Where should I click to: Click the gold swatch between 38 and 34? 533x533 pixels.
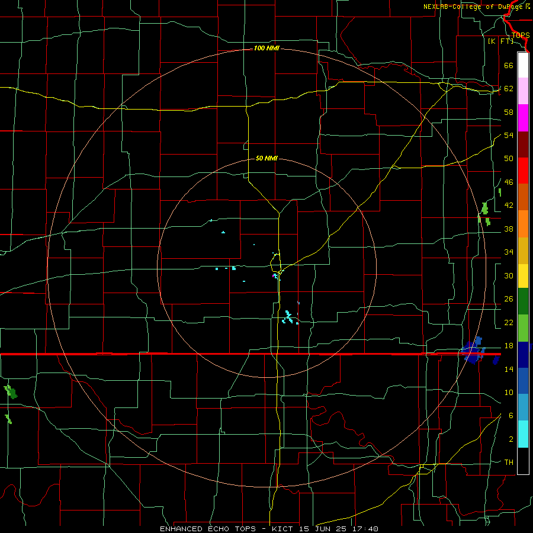pos(523,251)
